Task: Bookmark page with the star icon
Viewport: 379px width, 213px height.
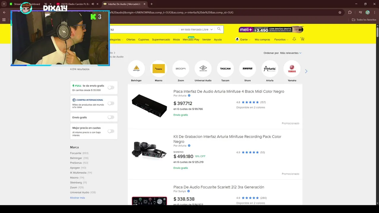Action: point(340,12)
